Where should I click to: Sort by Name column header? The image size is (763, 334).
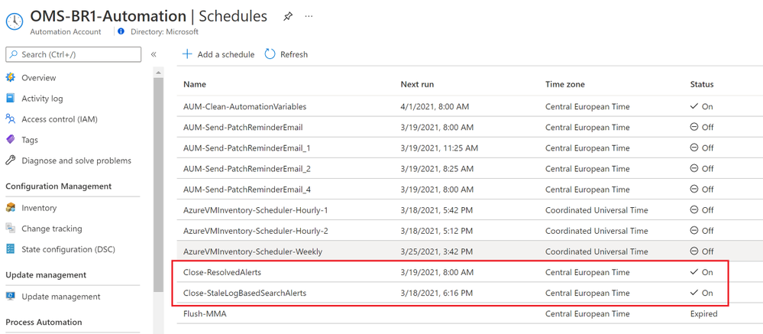(195, 84)
